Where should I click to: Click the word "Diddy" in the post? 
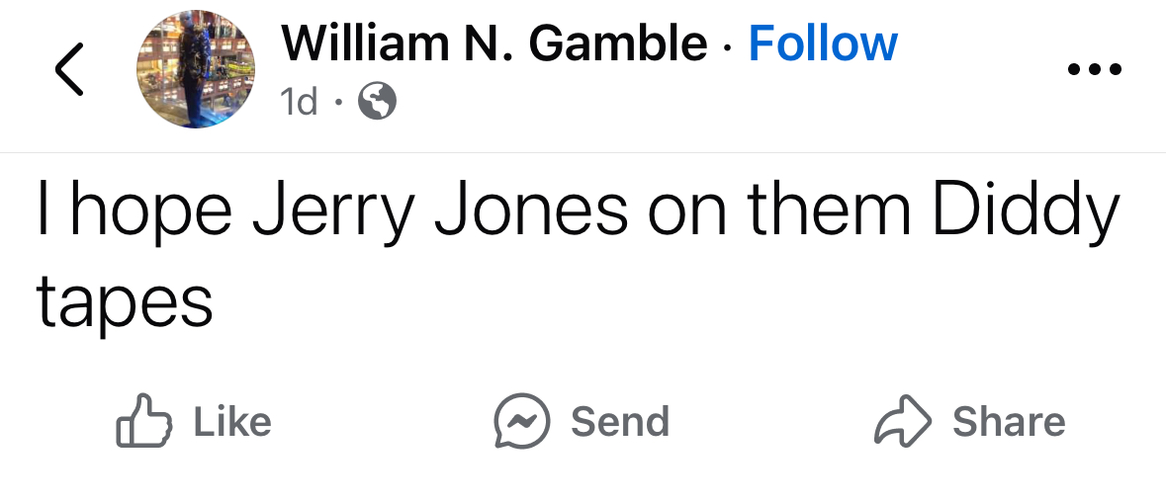[1026, 211]
